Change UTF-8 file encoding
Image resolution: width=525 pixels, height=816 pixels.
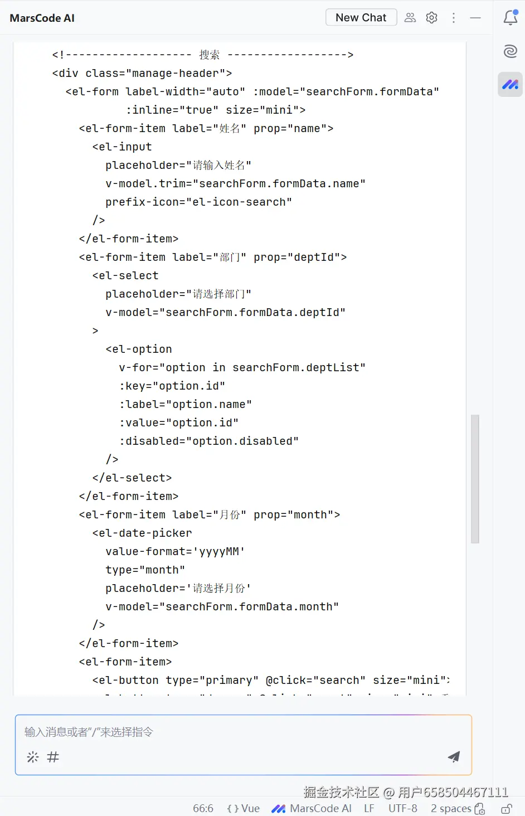[x=403, y=808]
